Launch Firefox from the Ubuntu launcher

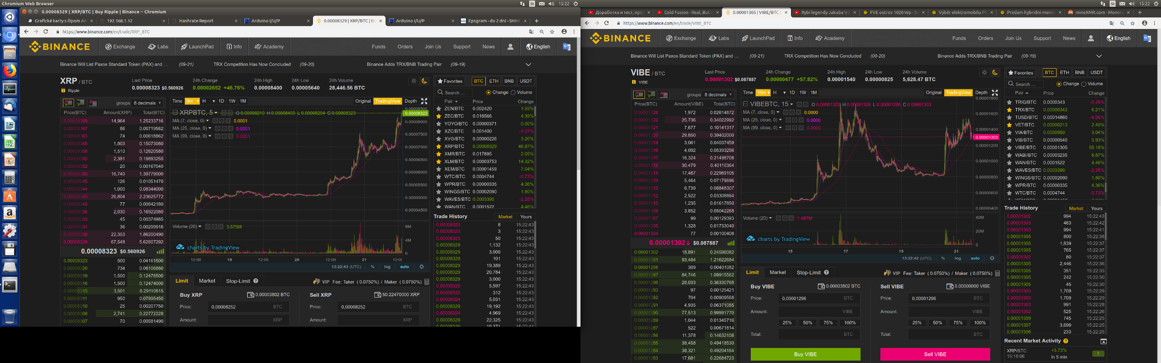(10, 71)
